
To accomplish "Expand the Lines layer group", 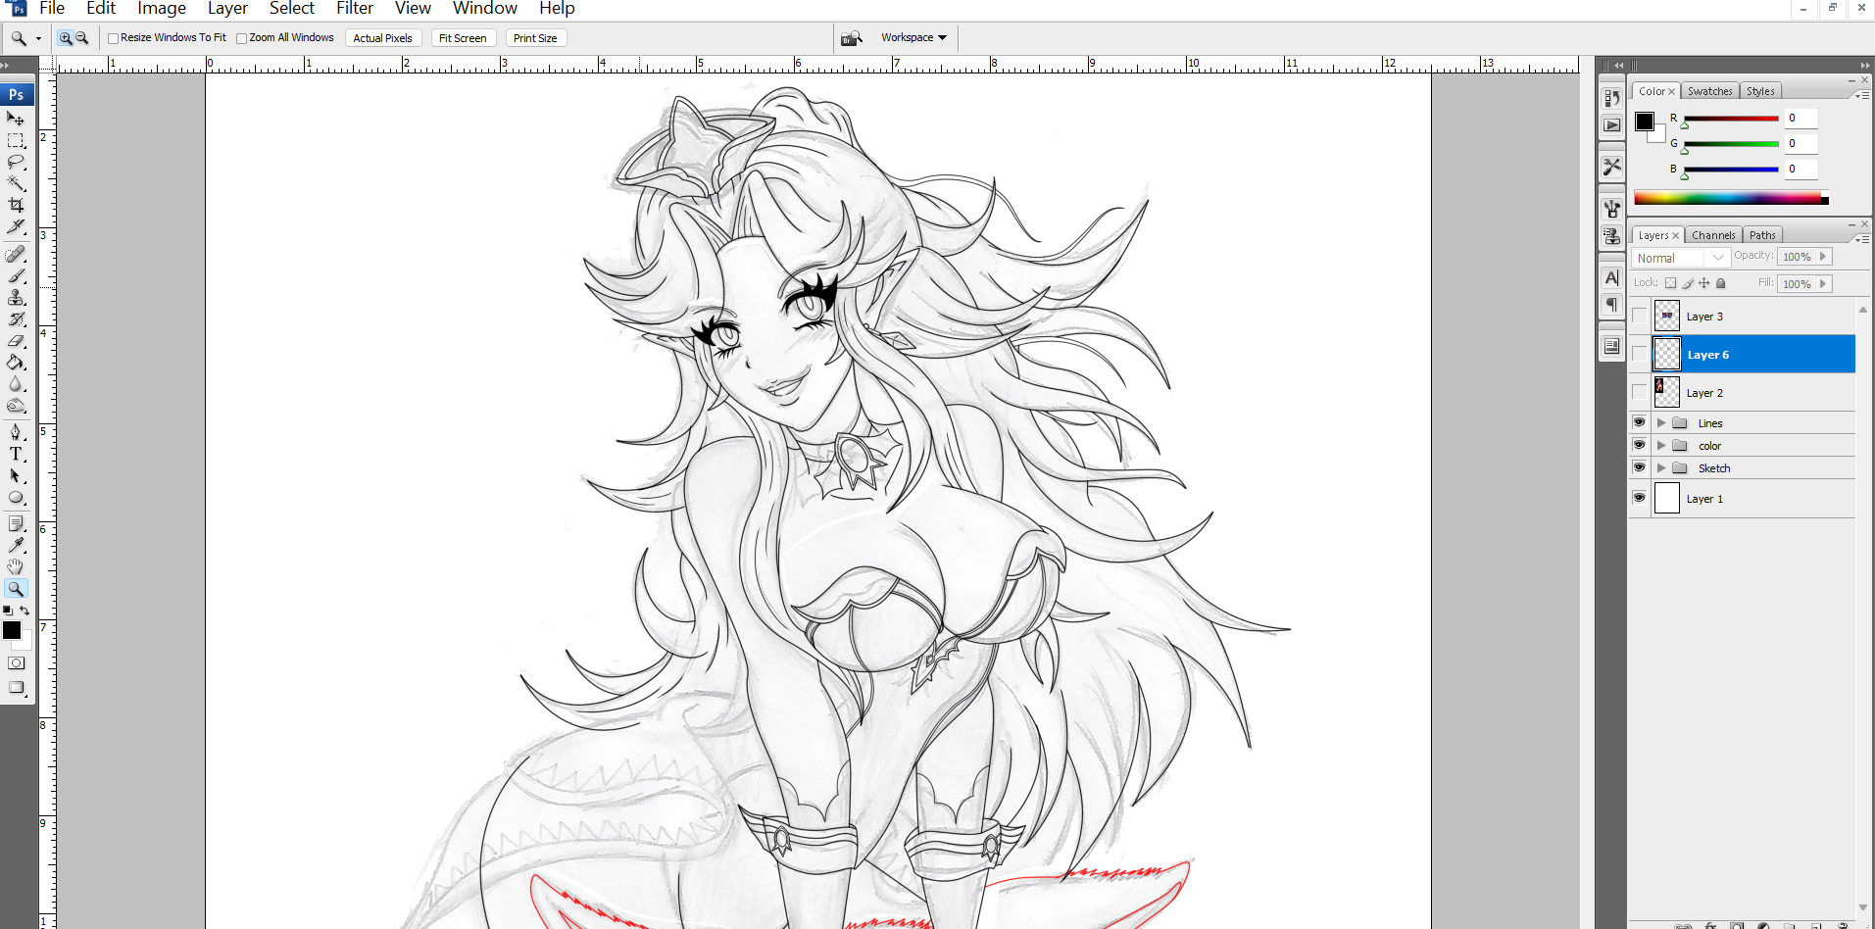I will 1661,423.
